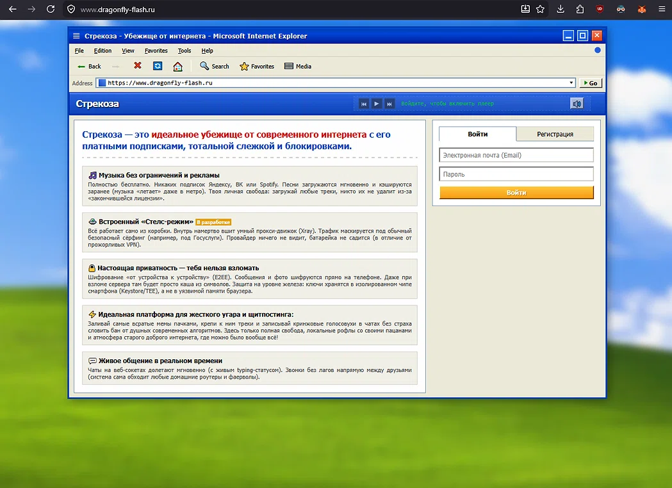672x488 pixels.
Task: Click the Go button
Action: pyautogui.click(x=591, y=83)
